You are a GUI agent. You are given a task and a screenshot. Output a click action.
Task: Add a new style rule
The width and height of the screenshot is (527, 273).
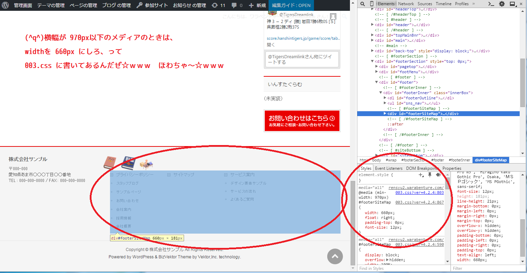coord(421,175)
